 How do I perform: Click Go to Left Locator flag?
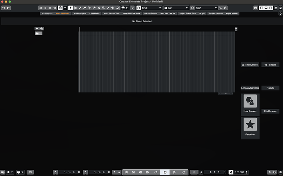pos(55,172)
